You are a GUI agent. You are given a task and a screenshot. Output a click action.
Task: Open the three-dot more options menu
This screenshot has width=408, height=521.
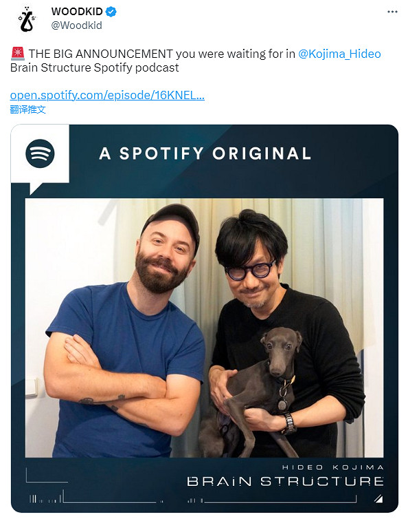point(392,12)
